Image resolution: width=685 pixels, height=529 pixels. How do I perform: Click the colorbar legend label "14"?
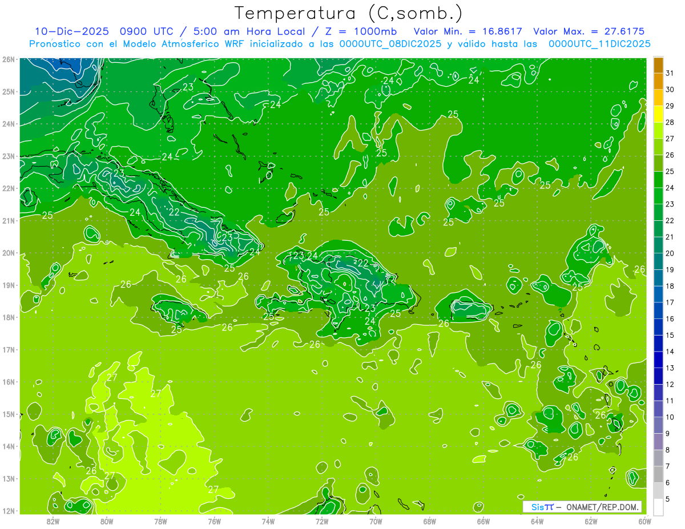click(x=670, y=352)
